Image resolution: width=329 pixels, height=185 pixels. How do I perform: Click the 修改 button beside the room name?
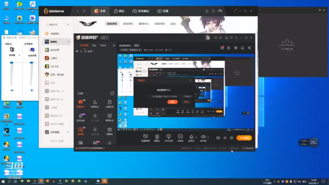137,46
